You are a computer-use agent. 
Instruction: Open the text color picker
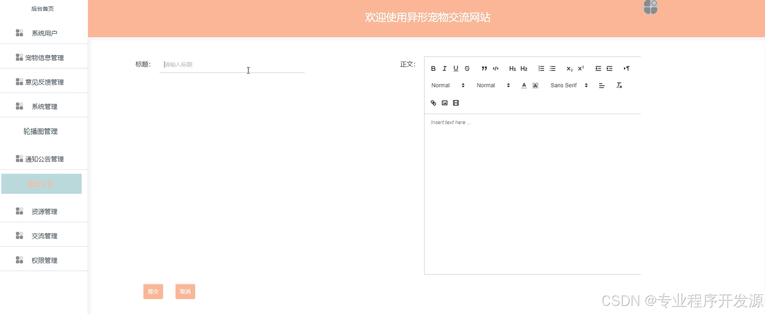point(524,85)
